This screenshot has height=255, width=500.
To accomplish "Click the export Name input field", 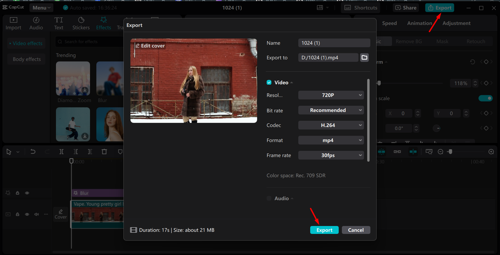I will [334, 43].
